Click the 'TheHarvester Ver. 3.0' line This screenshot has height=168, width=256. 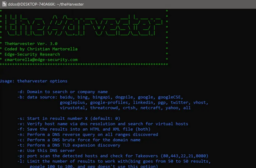pyautogui.click(x=31, y=44)
